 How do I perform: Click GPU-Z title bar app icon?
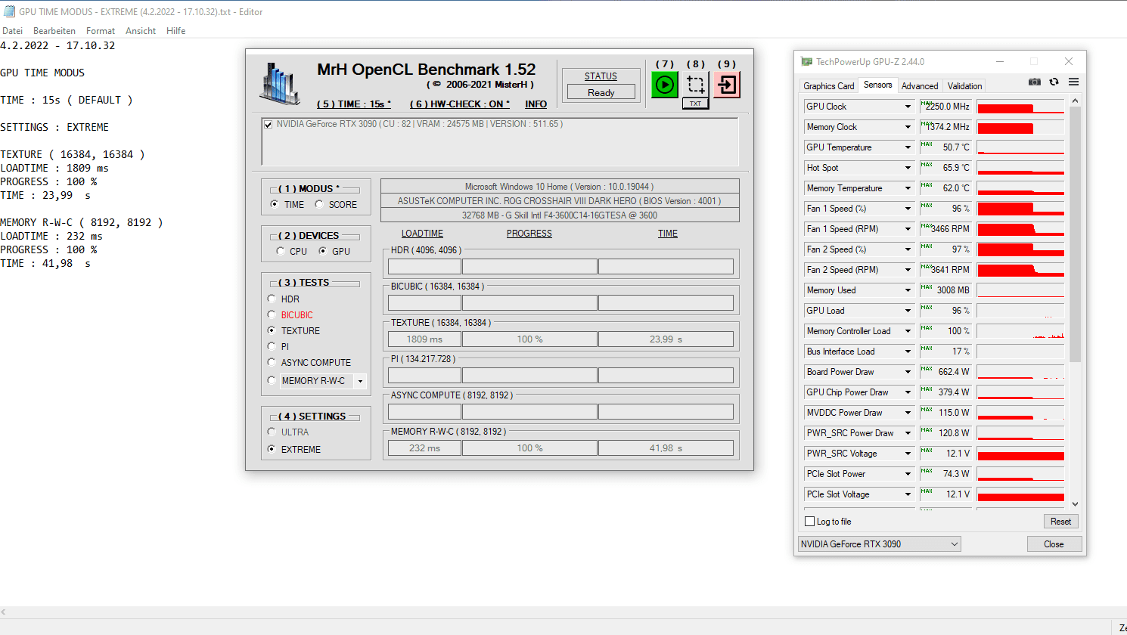(807, 61)
